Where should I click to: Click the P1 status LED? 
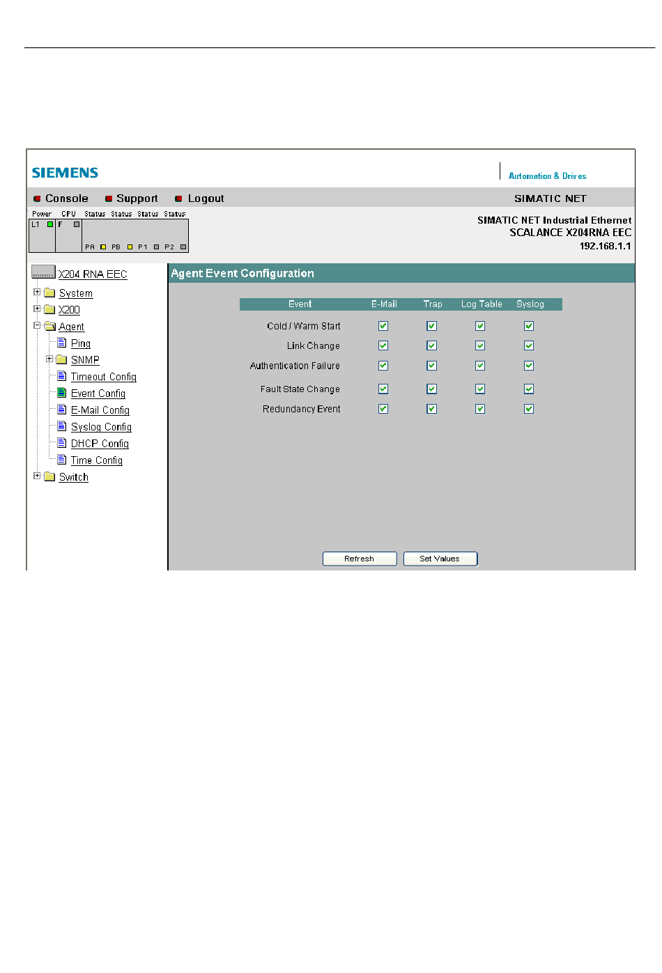point(156,247)
